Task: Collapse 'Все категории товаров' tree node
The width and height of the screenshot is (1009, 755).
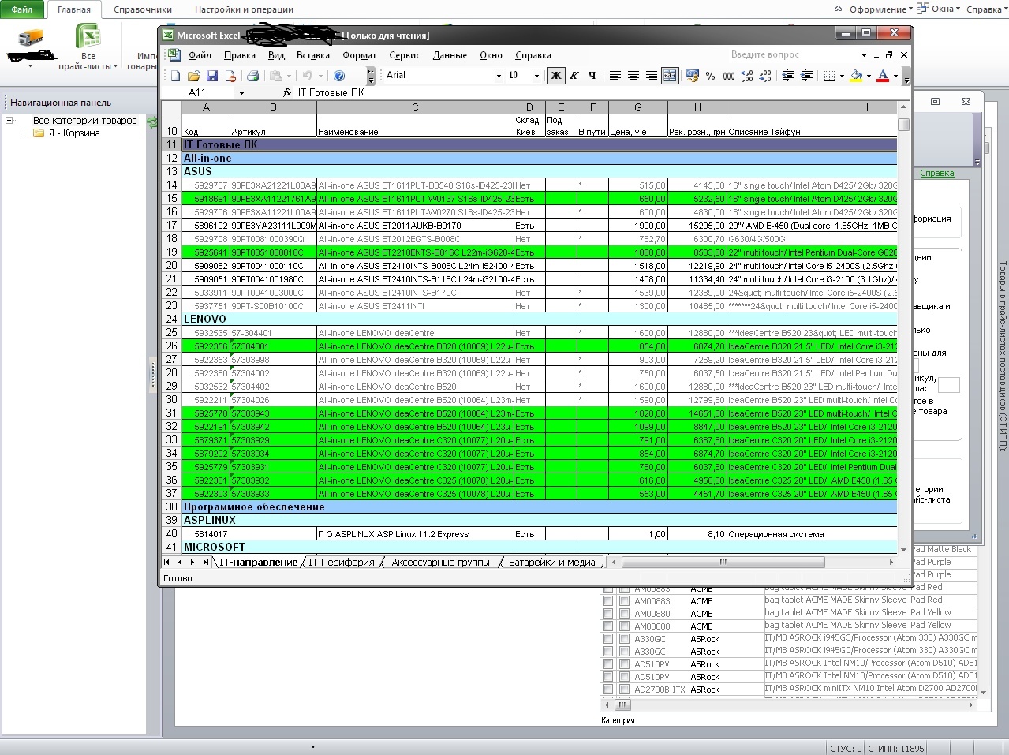Action: click(10, 121)
